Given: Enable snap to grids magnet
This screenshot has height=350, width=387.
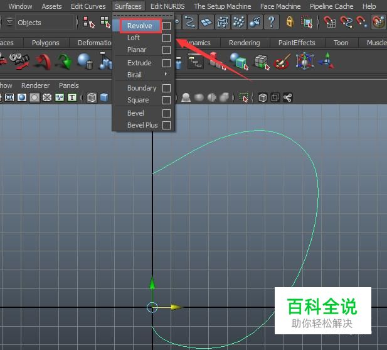Looking at the screenshot, I should coord(330,22).
